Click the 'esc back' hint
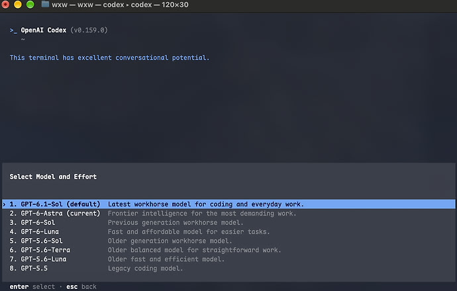This screenshot has width=457, height=291. coord(81,286)
